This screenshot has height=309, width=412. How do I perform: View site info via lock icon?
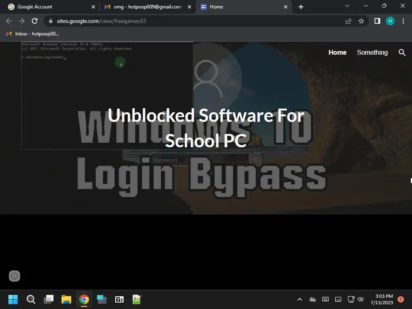coord(51,21)
